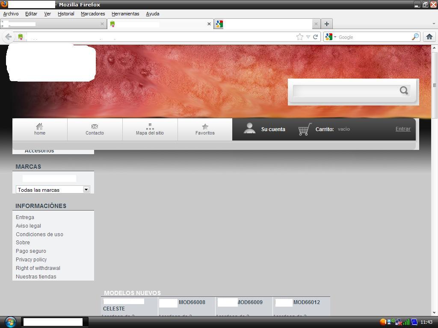The image size is (438, 328).
Task: Open the Herramientas menu
Action: pos(125,14)
